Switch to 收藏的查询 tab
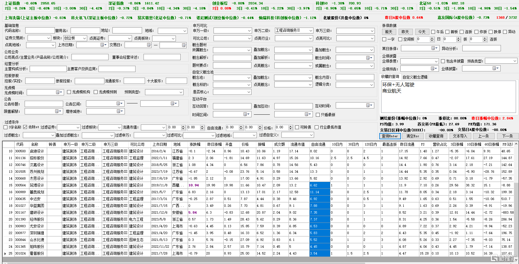 click(x=390, y=77)
